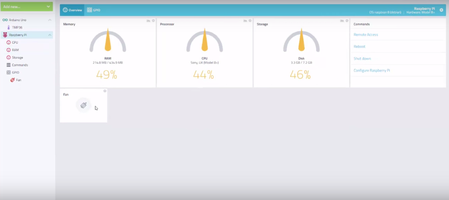Open the Raspberry Pi device settings gear in the header

pyautogui.click(x=441, y=10)
